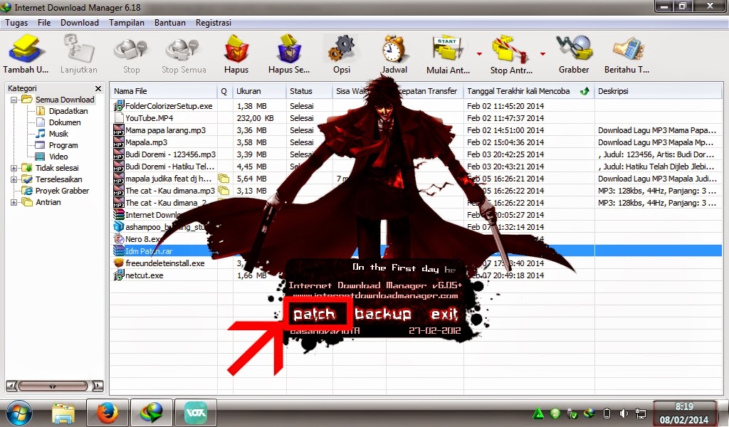Sort by Nama File column header
Viewport: 729px width, 427px height.
click(x=164, y=91)
